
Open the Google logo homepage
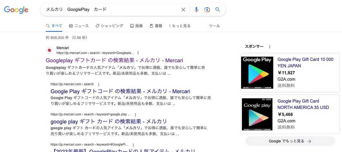pyautogui.click(x=16, y=10)
